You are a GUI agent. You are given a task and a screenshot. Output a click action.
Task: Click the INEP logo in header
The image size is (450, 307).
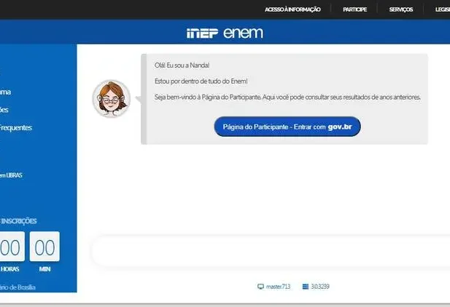tap(202, 33)
